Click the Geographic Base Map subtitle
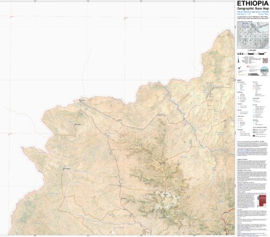Image resolution: width=270 pixels, height=237 pixels. click(253, 9)
